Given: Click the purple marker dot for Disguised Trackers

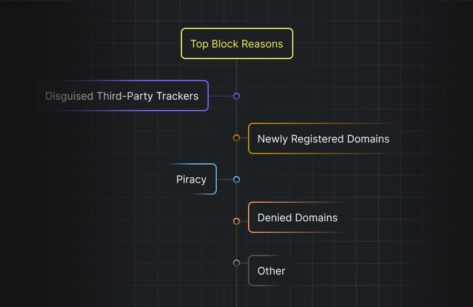Looking at the screenshot, I should click(x=237, y=96).
